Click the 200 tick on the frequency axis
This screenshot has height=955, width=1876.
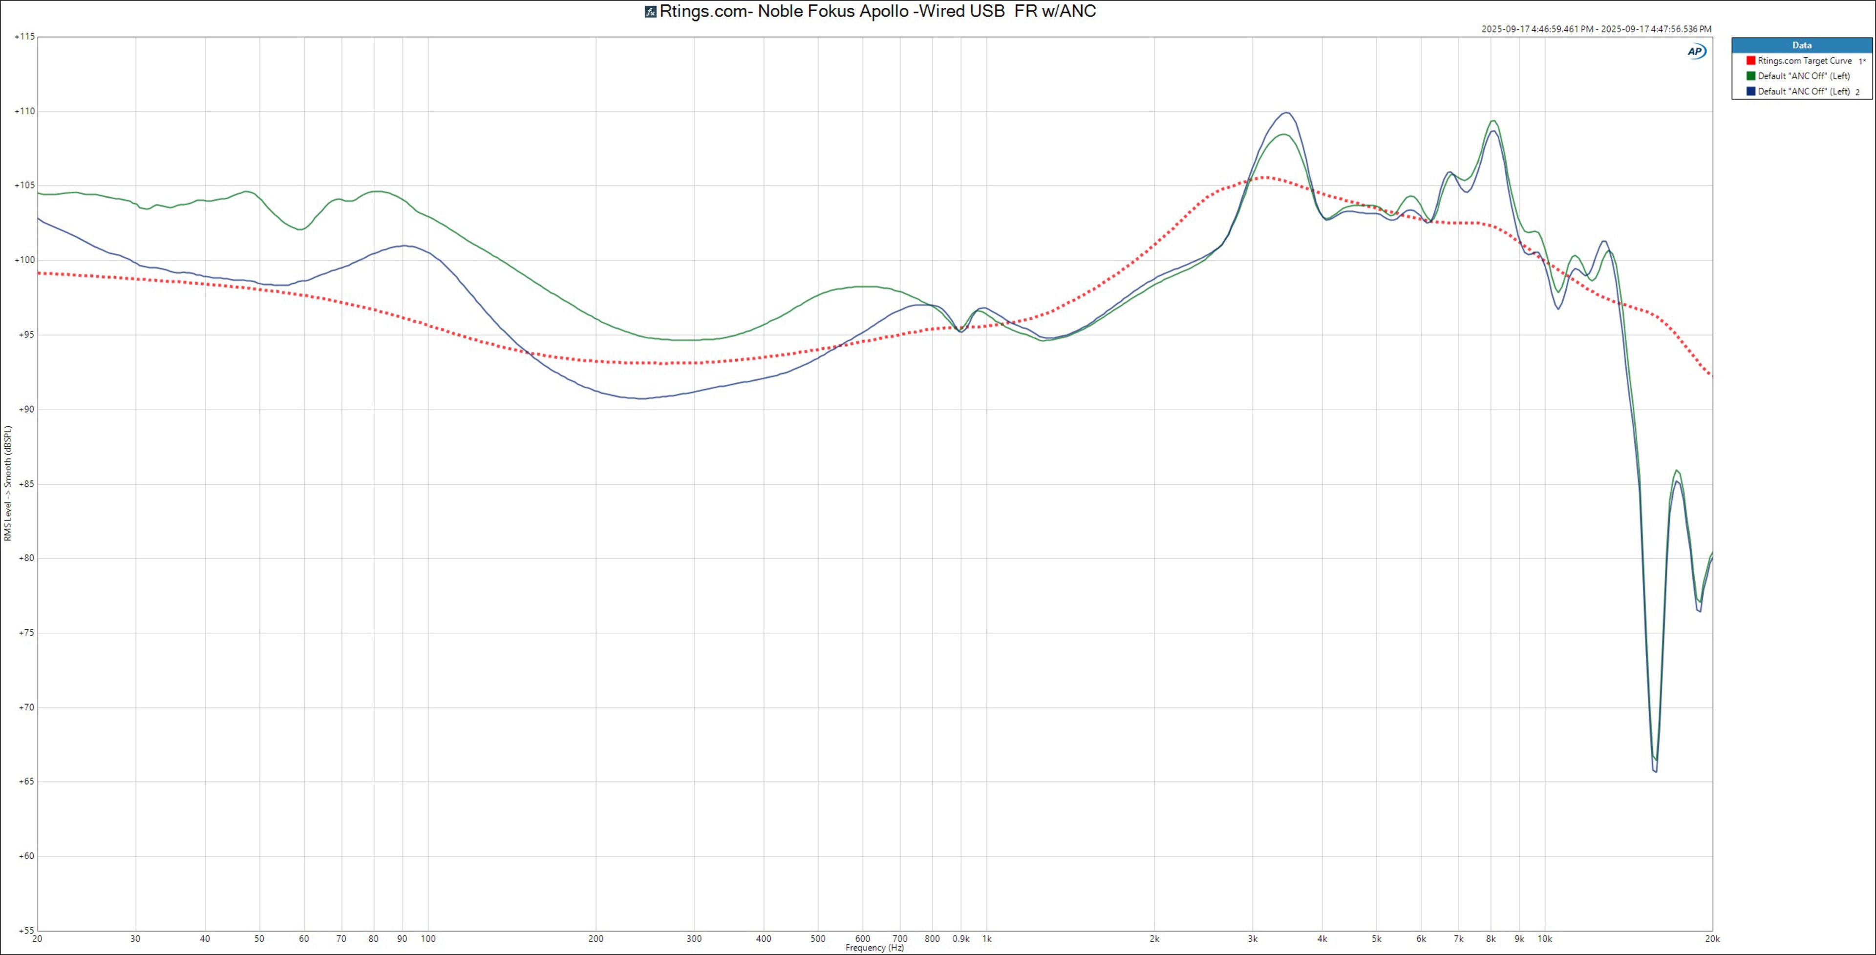(x=596, y=939)
